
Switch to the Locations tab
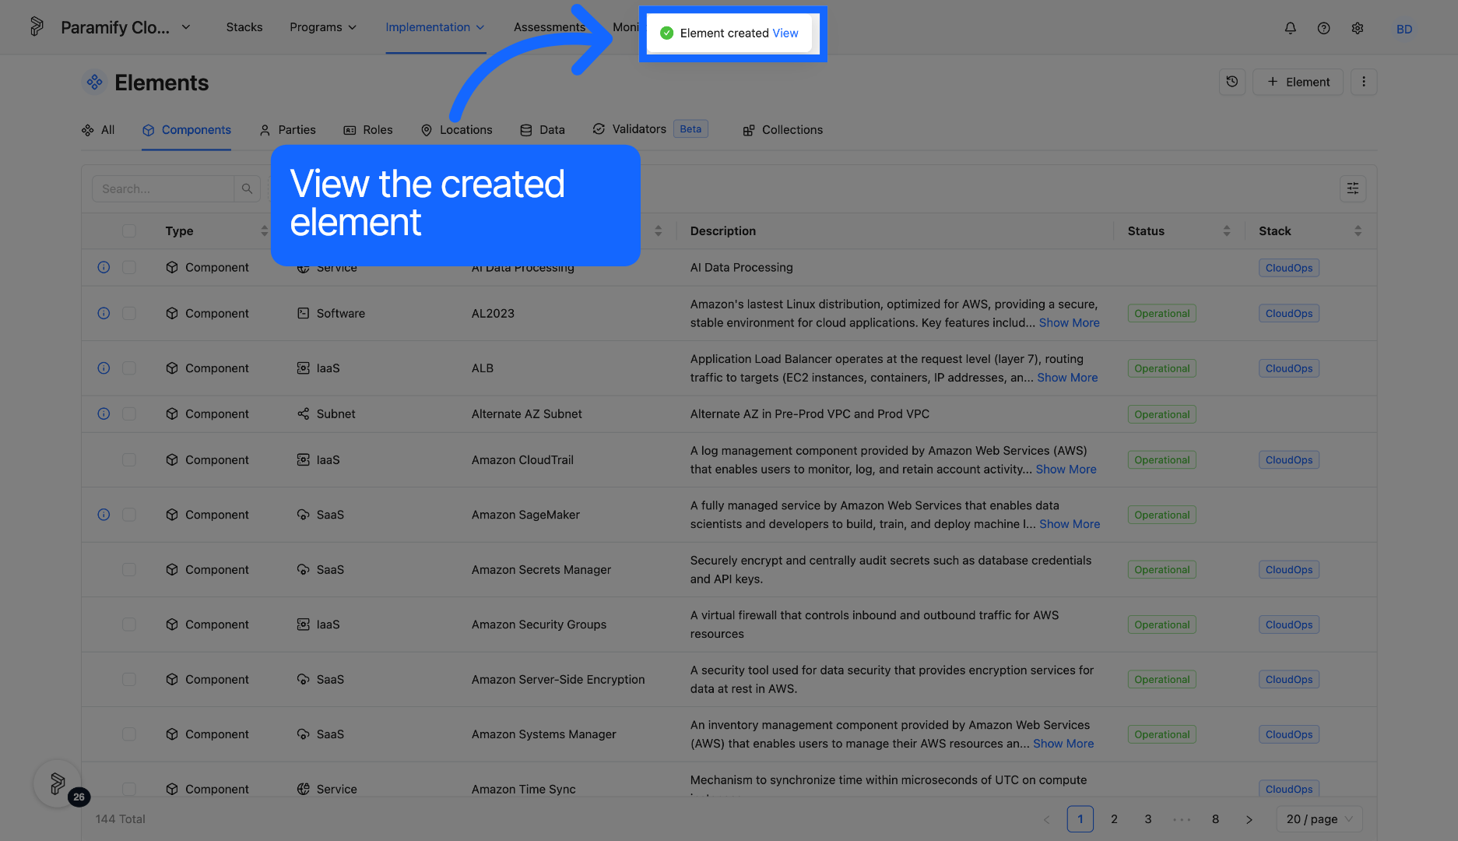pos(456,130)
